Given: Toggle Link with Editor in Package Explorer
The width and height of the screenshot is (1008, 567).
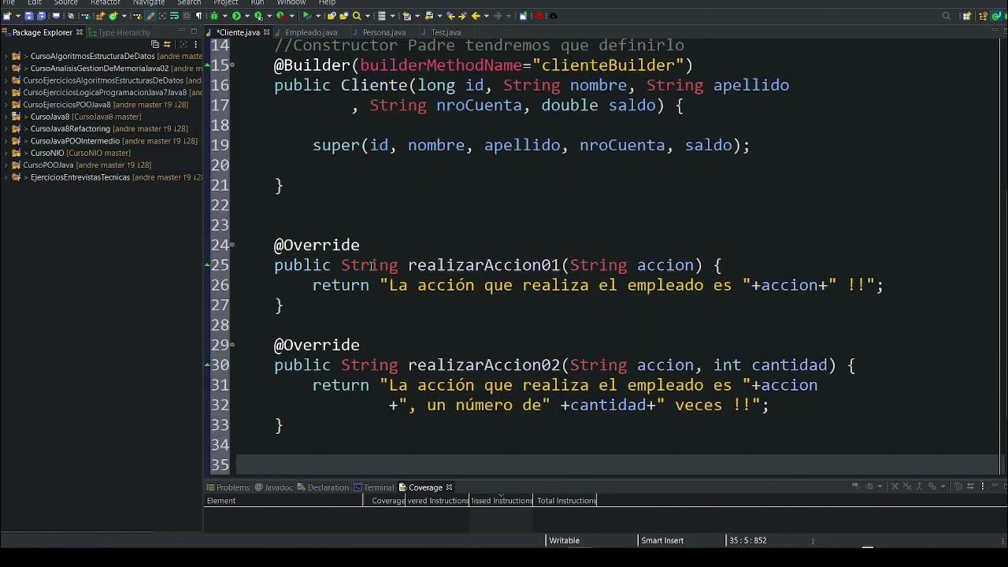Looking at the screenshot, I should pyautogui.click(x=167, y=44).
